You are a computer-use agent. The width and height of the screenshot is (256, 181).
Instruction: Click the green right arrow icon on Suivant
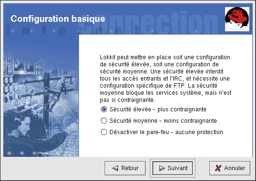point(162,168)
